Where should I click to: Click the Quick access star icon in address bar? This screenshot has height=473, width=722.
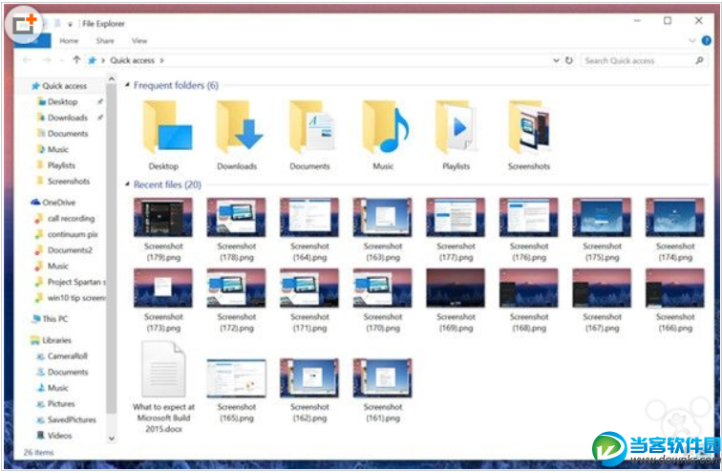coord(92,60)
